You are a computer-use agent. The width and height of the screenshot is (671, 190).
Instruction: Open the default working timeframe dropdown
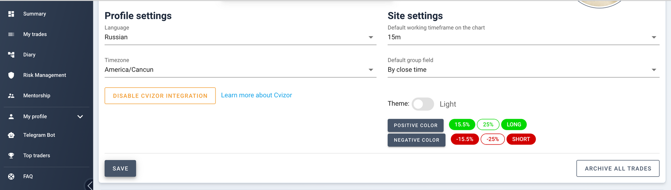[523, 37]
